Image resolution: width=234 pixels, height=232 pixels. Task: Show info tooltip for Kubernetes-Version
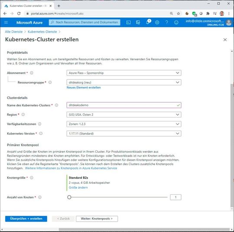[x=41, y=134]
